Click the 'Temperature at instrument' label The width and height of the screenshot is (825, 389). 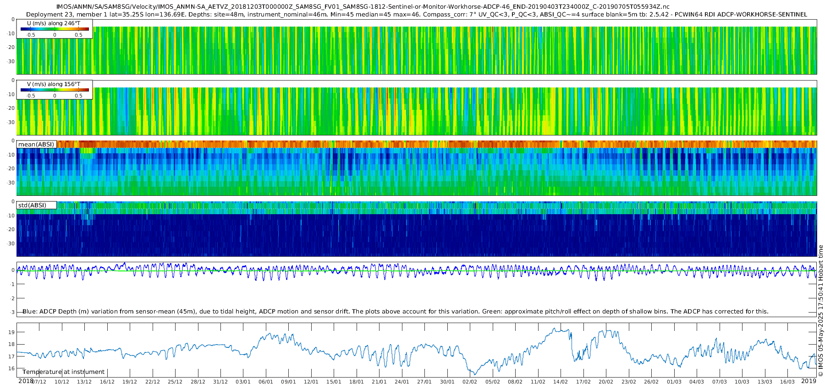click(x=63, y=372)
